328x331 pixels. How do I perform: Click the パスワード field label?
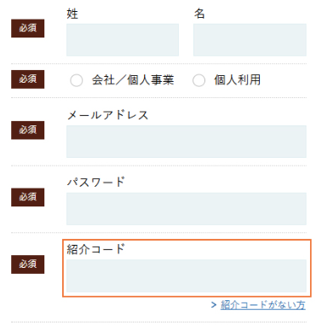pos(96,182)
